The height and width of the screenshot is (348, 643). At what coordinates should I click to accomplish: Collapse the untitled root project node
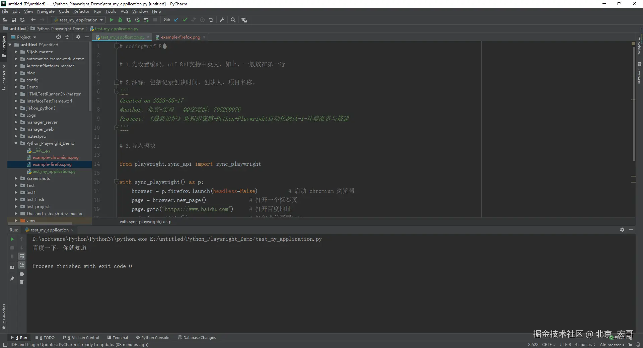click(10, 45)
